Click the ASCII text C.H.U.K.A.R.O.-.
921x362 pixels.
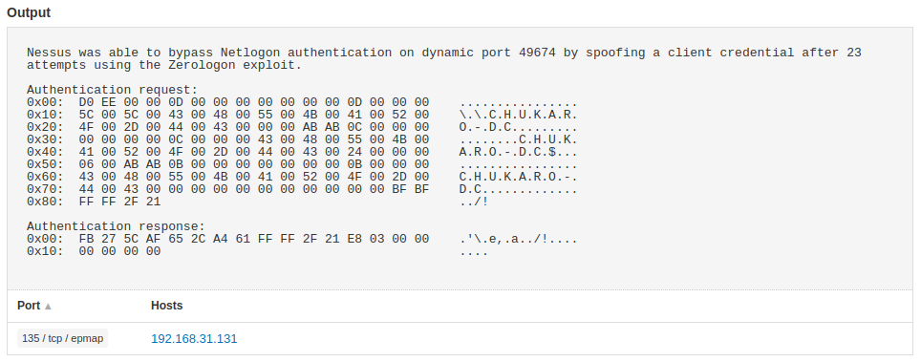click(519, 177)
